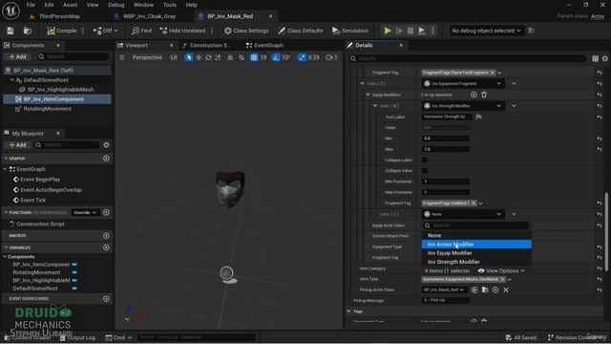
Task: Open Inv Equipment Fragment class dropdown
Action: (463, 83)
